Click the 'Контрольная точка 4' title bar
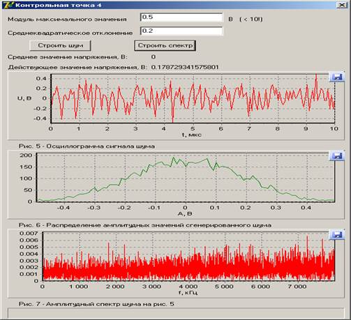Viewport: 351px width, 320px height. click(172, 5)
